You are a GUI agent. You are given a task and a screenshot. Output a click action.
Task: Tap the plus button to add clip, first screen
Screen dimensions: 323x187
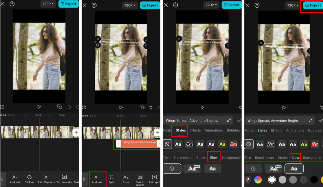76,132
